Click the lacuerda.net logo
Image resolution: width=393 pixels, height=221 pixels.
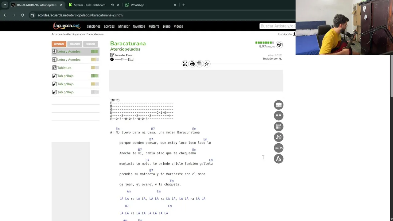67,26
